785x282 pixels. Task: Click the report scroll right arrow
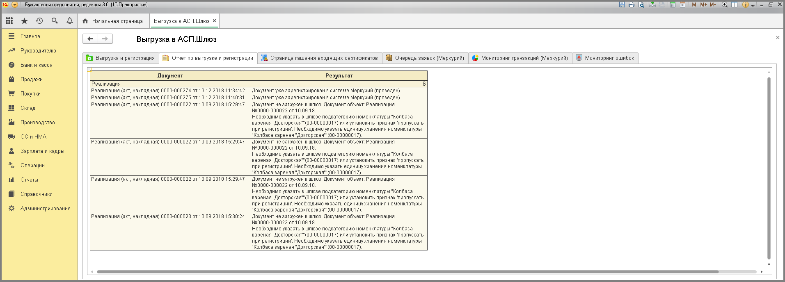pyautogui.click(x=762, y=272)
